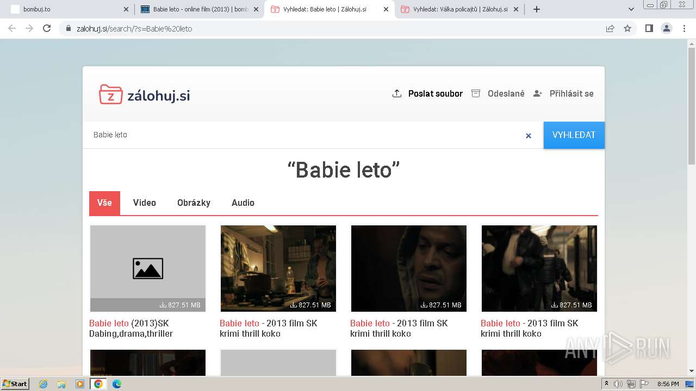Launch Internet Explorer from taskbar
This screenshot has height=391, width=696.
point(43,384)
